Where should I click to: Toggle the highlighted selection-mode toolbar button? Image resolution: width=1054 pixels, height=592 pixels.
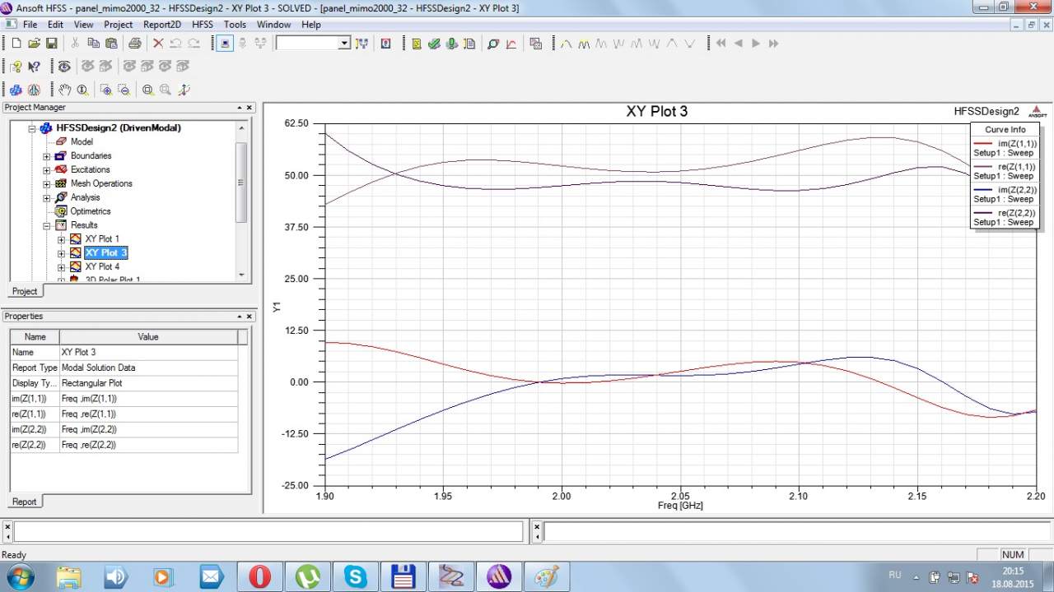click(x=225, y=44)
